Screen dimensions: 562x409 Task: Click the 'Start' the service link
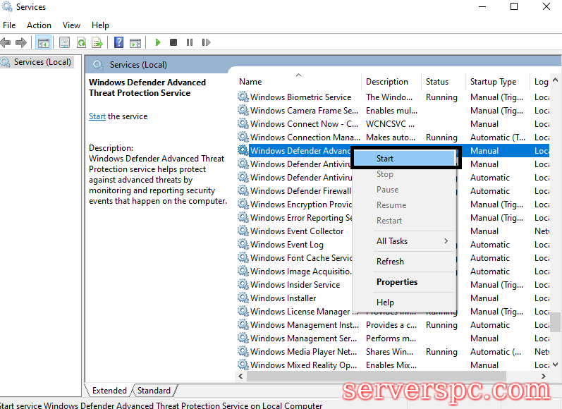coord(97,116)
